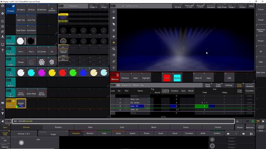This screenshot has width=266, height=149.
Task: Switch to the Beam feature group tab
Action: (x=154, y=127)
